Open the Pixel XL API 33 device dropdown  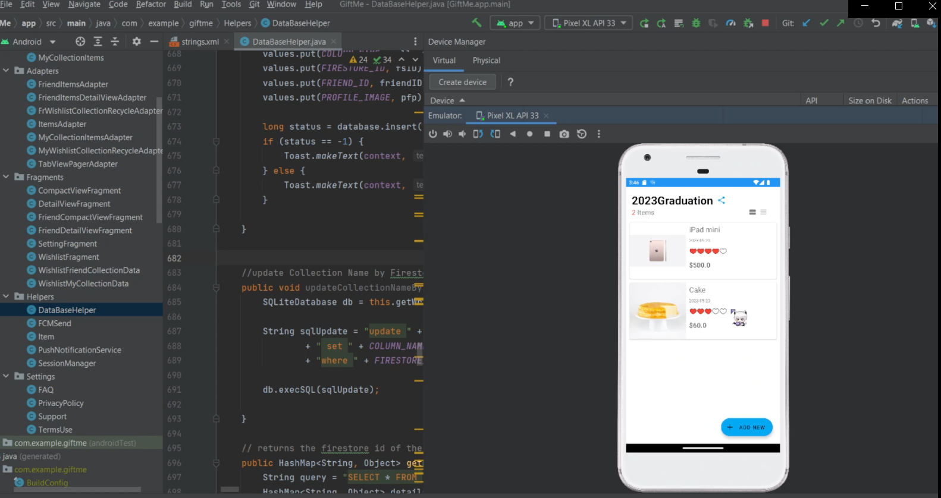pos(589,23)
